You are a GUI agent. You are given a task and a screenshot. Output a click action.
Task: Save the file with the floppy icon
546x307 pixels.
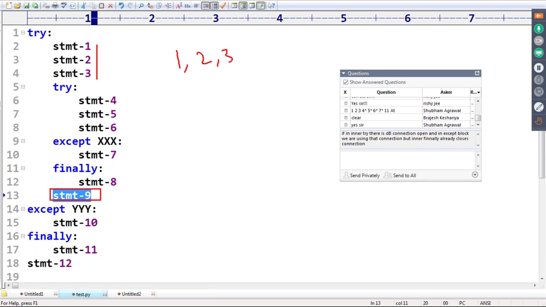[x=26, y=6]
